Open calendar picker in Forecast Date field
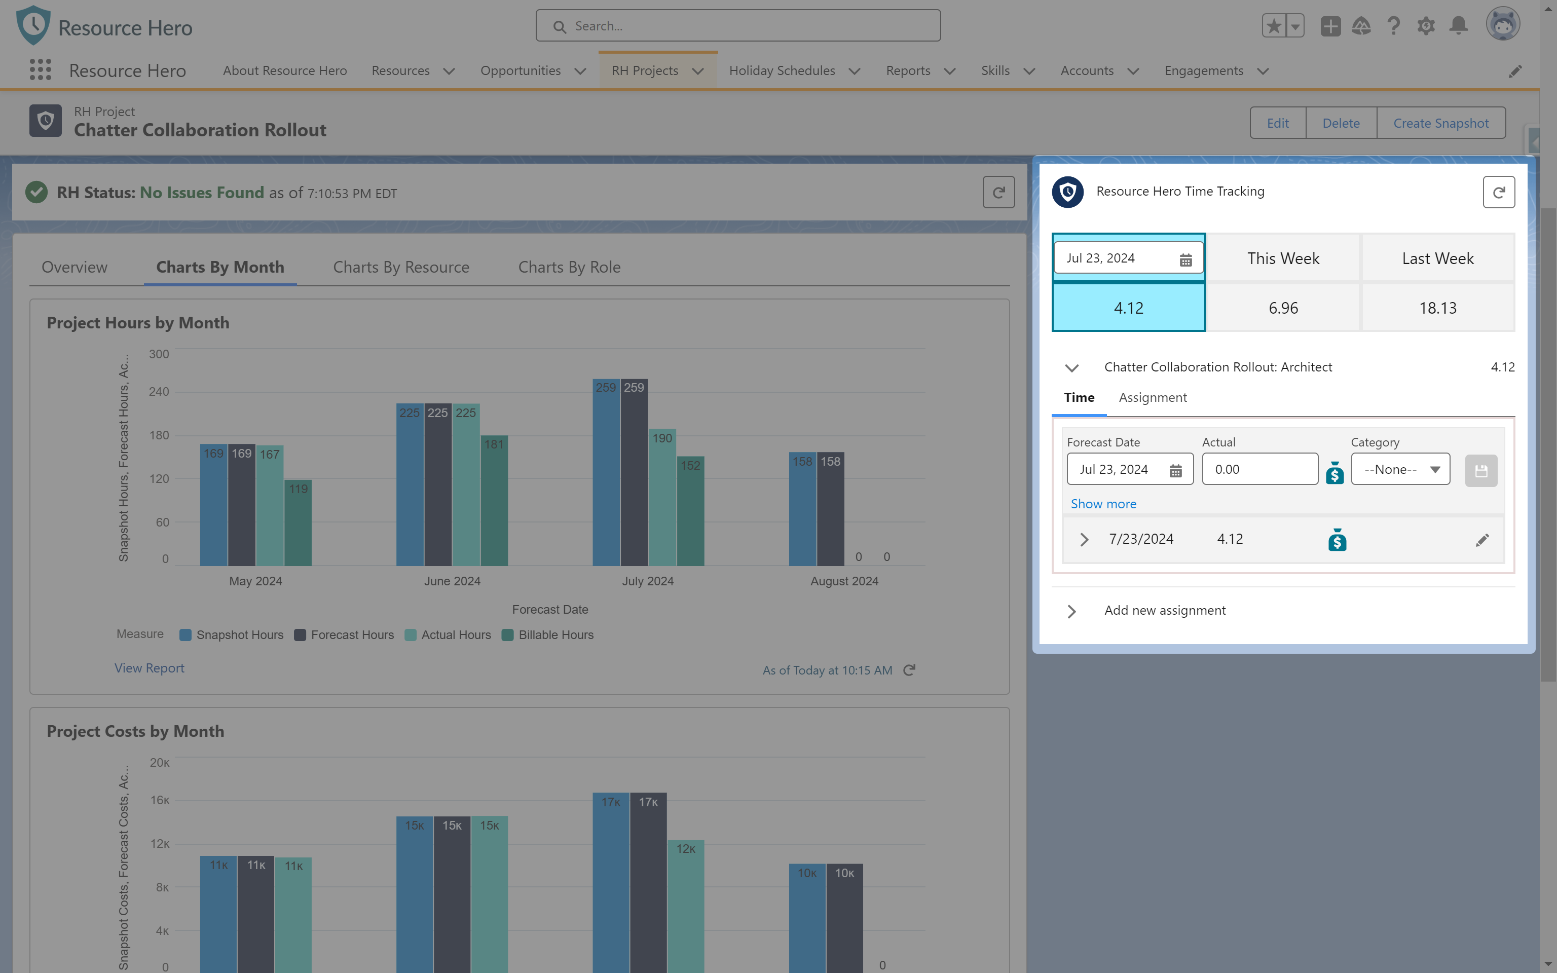Screen dimensions: 1557x973 click(x=1175, y=470)
